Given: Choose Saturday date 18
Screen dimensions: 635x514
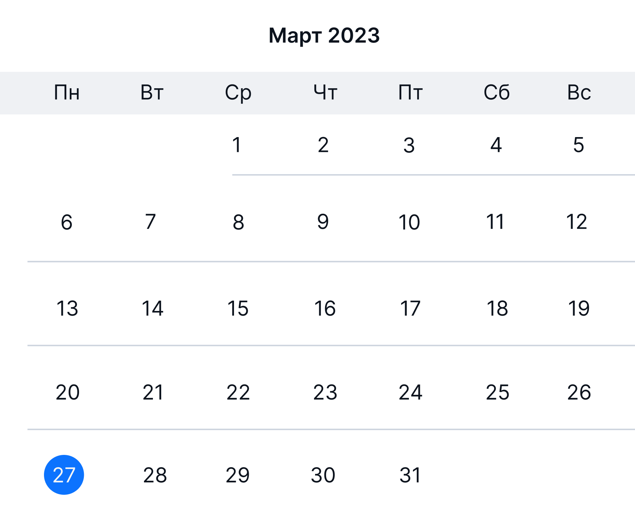Looking at the screenshot, I should pos(497,308).
